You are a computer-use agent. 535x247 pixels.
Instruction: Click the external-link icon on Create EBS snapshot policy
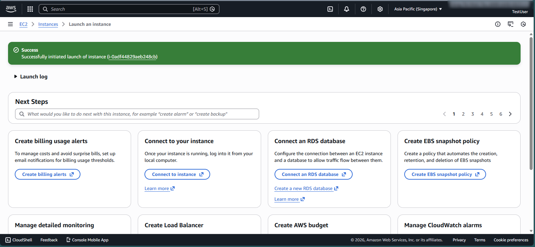(477, 174)
